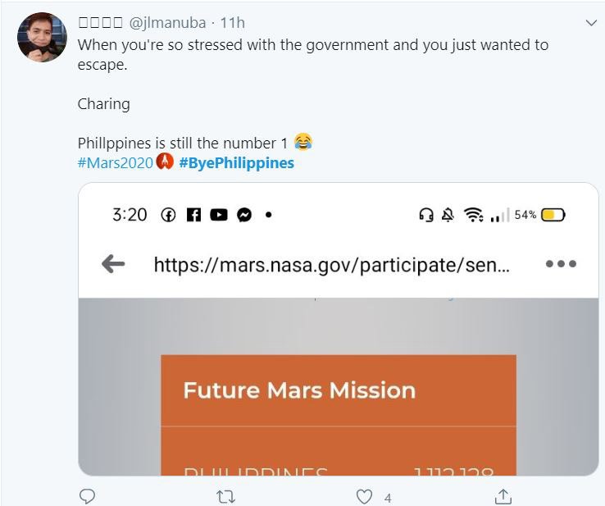The width and height of the screenshot is (605, 506).
Task: Open the tweet options chevron menu
Action: pos(590,23)
